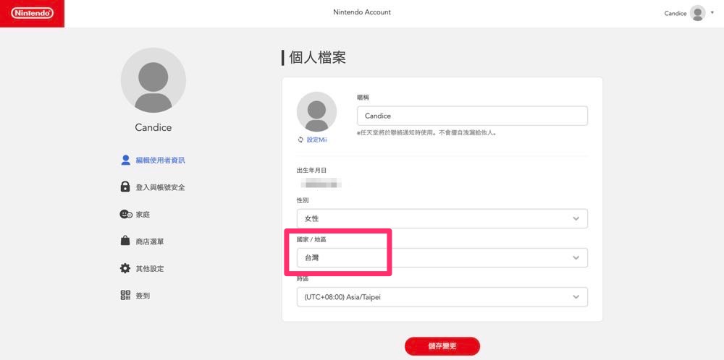This screenshot has height=360, width=724.
Task: Click the Nintendo Account header title
Action: point(362,12)
